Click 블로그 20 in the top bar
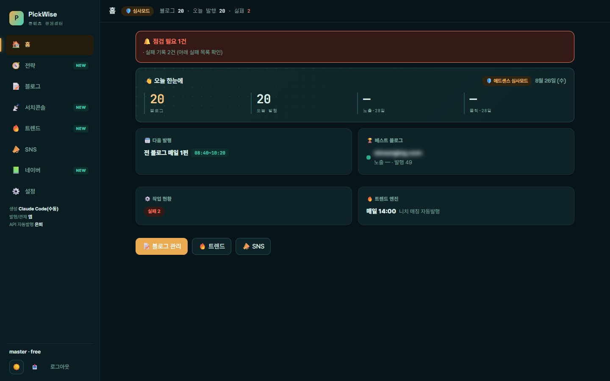The height and width of the screenshot is (381, 610). (x=172, y=11)
